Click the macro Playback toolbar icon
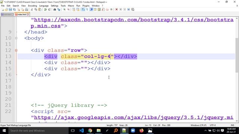Screen dimensions: 239x134 (x=125, y=9)
